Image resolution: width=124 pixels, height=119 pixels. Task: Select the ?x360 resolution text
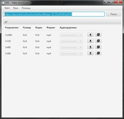tap(8, 53)
